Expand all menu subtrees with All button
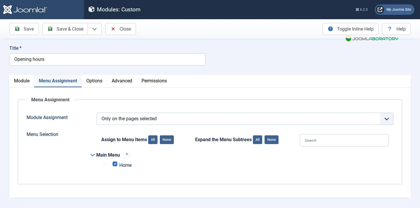This screenshot has width=420, height=208. (x=258, y=140)
